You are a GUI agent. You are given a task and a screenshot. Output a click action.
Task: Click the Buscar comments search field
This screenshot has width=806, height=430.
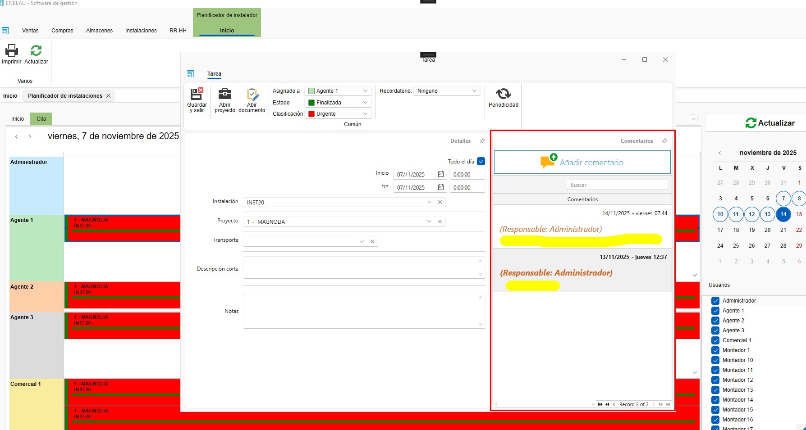tap(617, 185)
